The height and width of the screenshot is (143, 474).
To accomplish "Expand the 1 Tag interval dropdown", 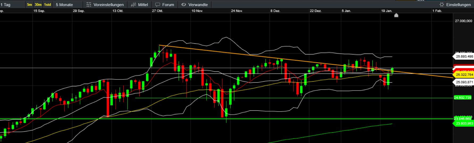I will point(12,5).
